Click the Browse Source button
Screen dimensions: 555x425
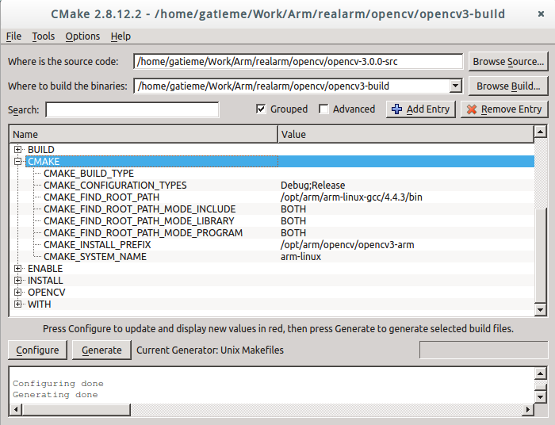click(508, 62)
